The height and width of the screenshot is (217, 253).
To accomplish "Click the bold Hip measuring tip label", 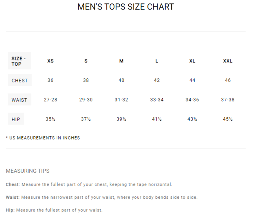I will 10,210.
